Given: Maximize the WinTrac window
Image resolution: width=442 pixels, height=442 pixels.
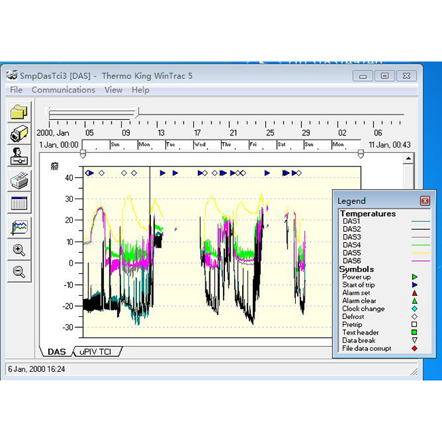Looking at the screenshot, I should click(x=384, y=76).
